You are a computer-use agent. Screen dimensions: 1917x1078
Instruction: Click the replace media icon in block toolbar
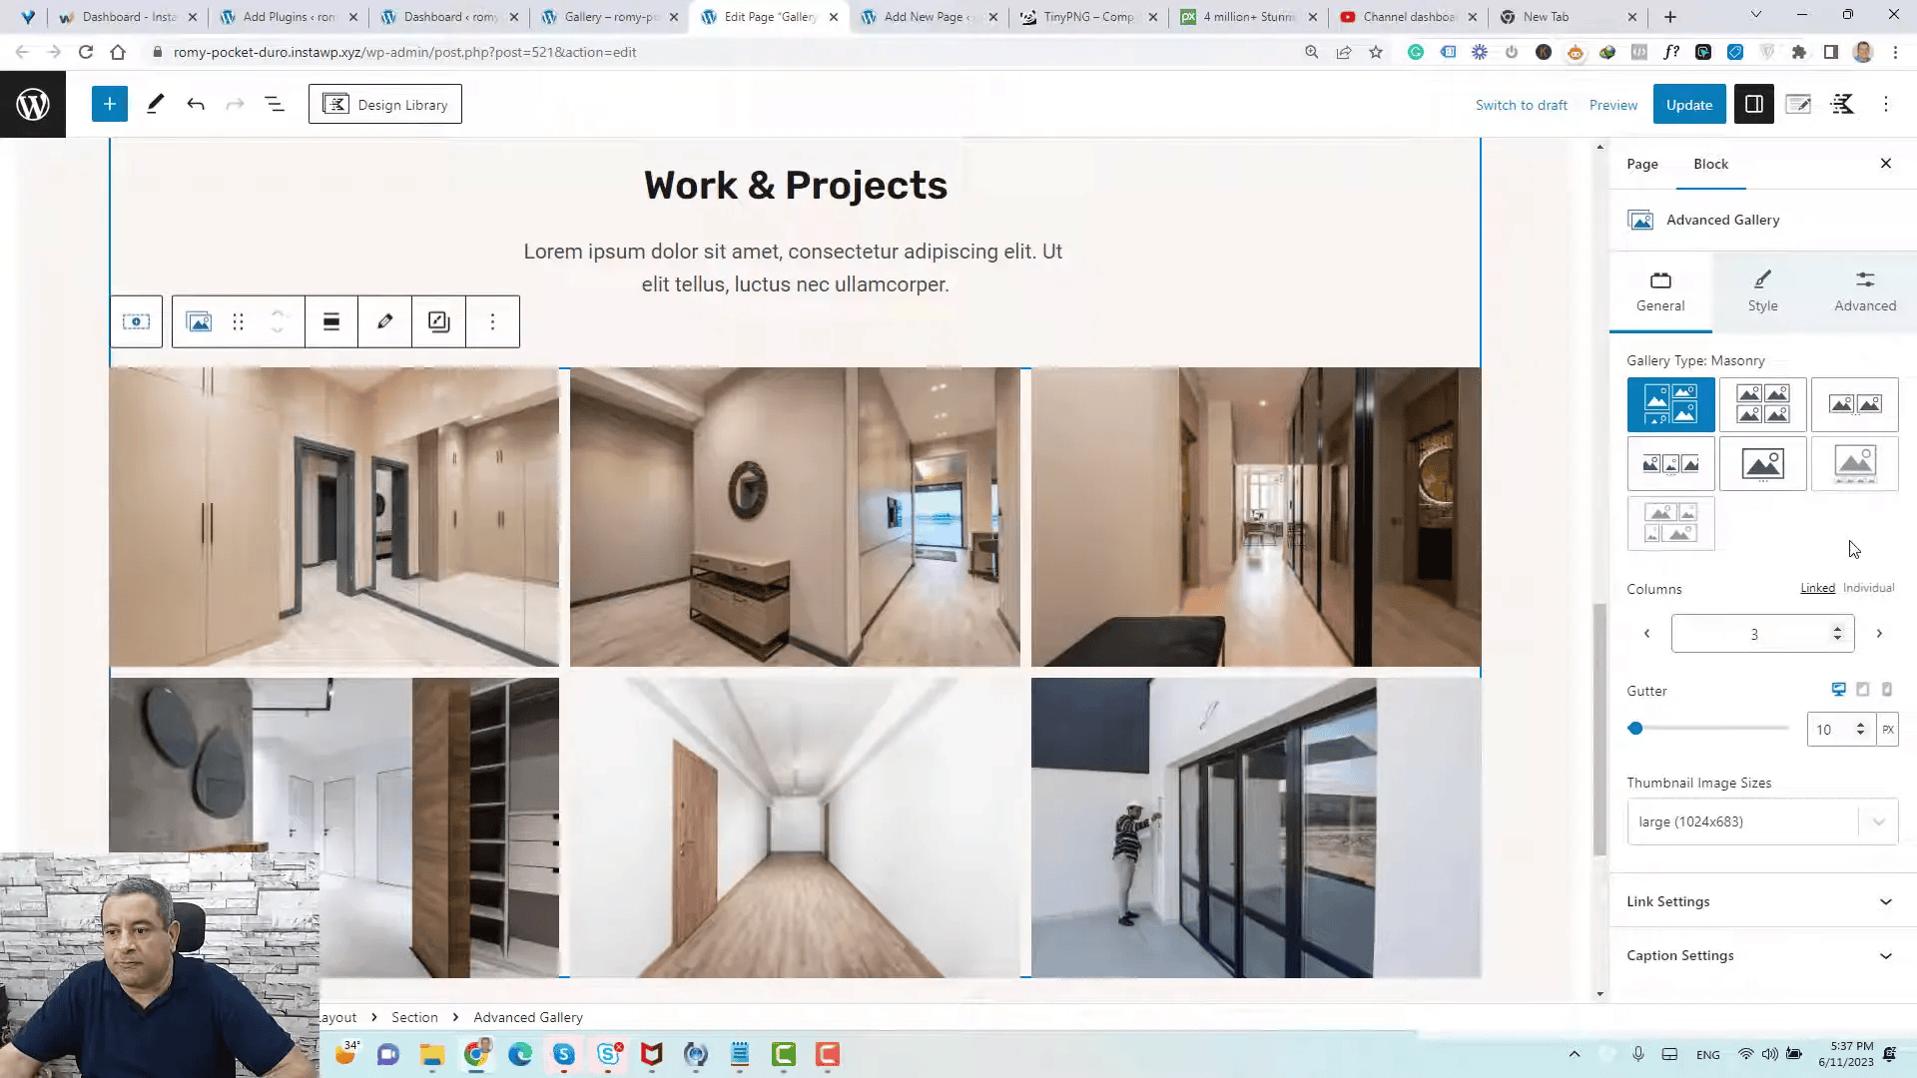tap(438, 321)
